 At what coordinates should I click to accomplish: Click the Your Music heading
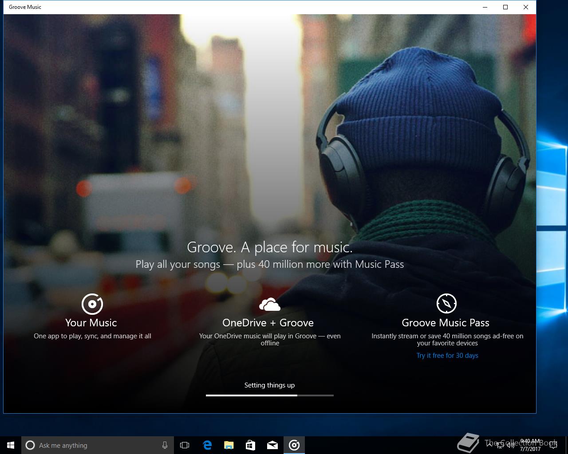91,323
